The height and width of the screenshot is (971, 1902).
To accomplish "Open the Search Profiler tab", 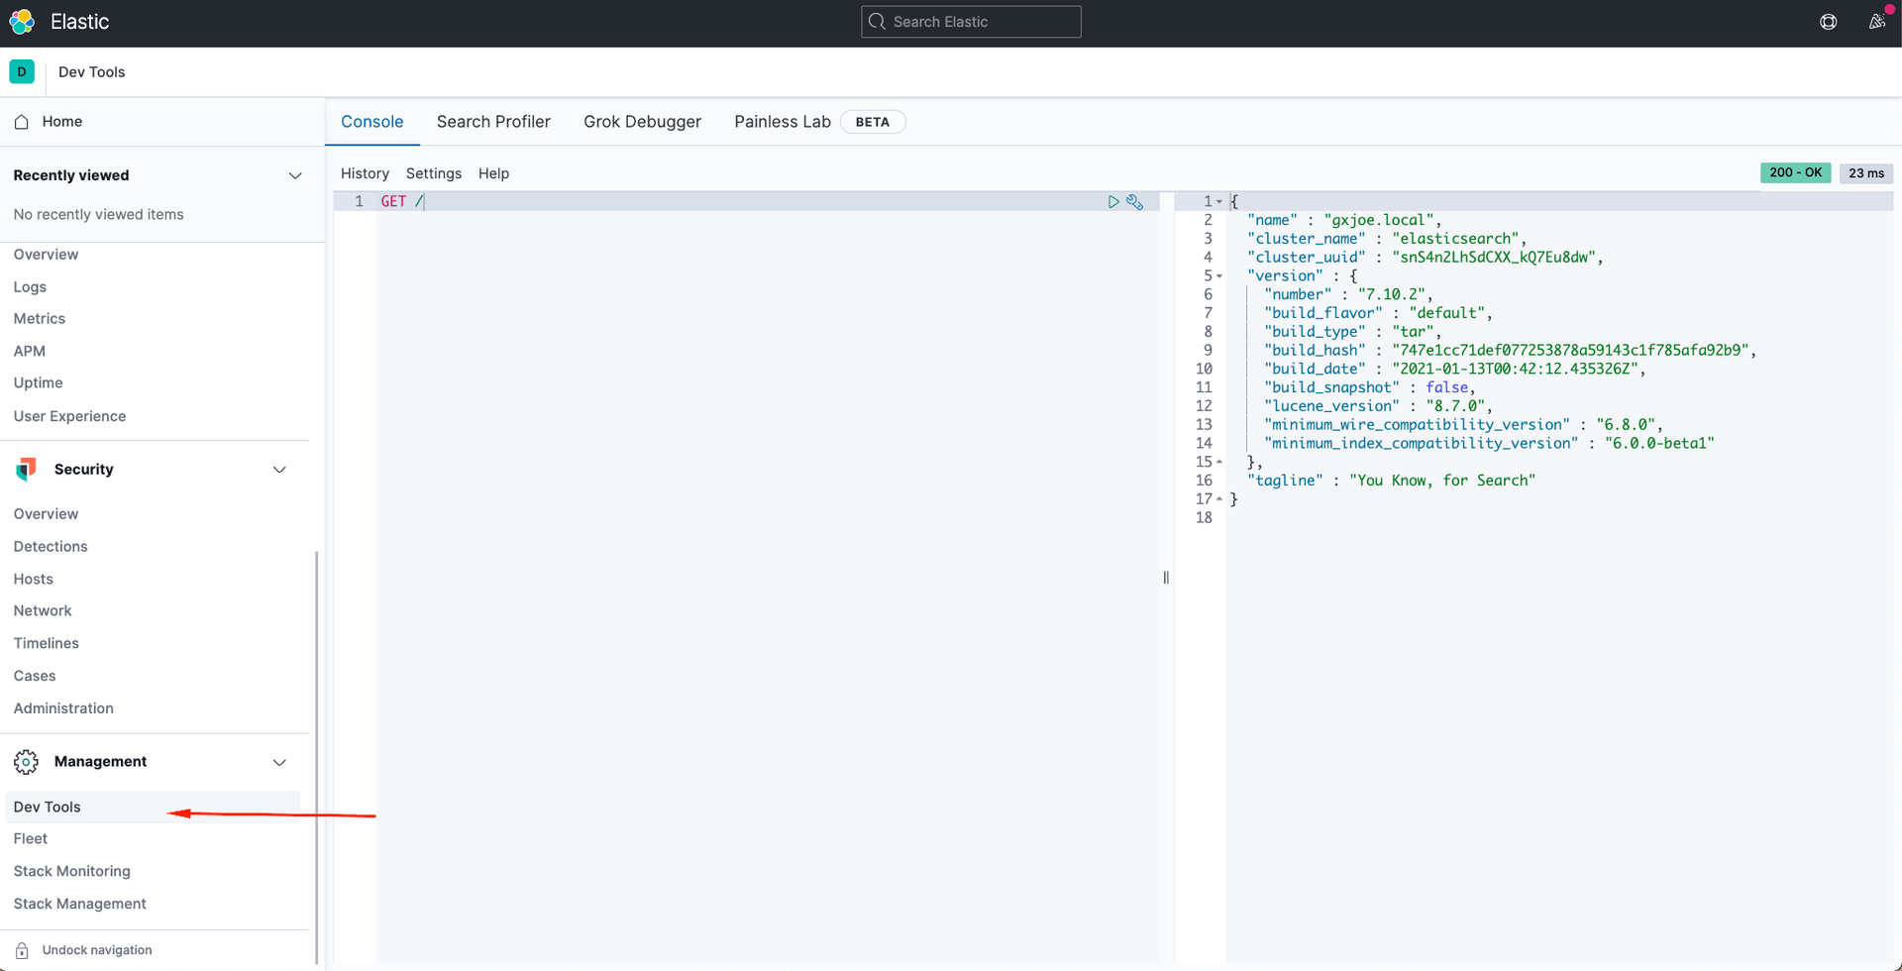I will [493, 122].
